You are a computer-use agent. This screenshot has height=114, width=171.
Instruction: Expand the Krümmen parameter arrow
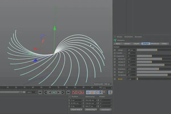click(x=117, y=69)
